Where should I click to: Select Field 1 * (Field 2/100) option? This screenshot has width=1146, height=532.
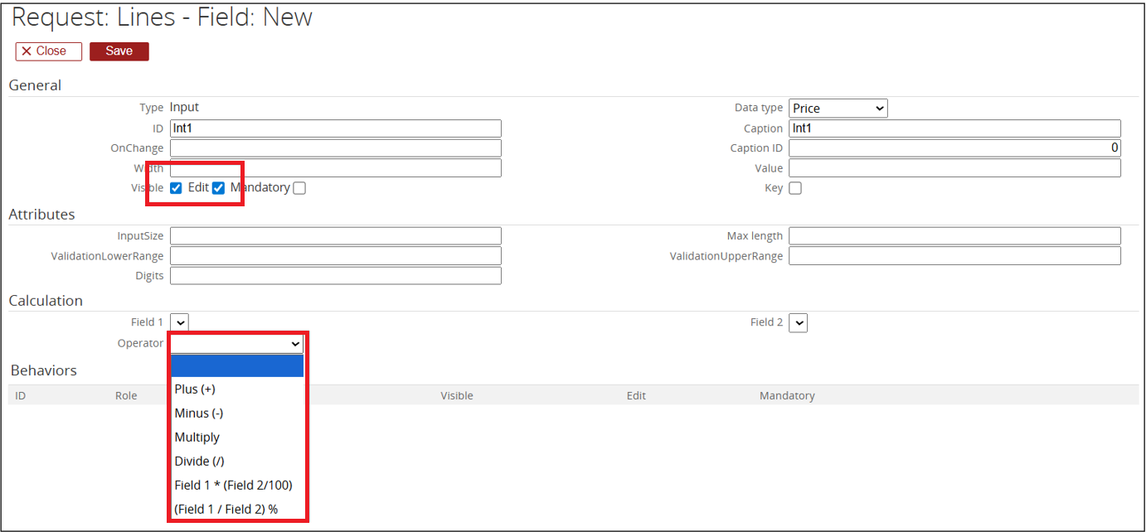[233, 486]
